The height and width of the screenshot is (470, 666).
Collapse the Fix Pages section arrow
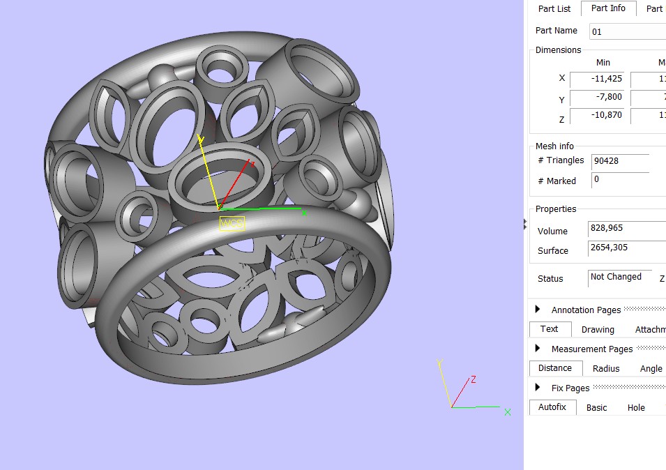(538, 387)
